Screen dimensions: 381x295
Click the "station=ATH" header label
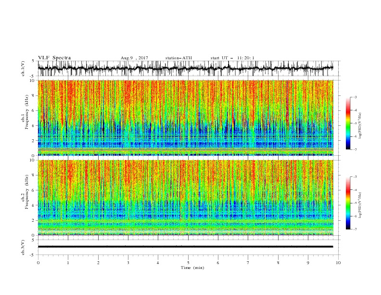(x=178, y=58)
